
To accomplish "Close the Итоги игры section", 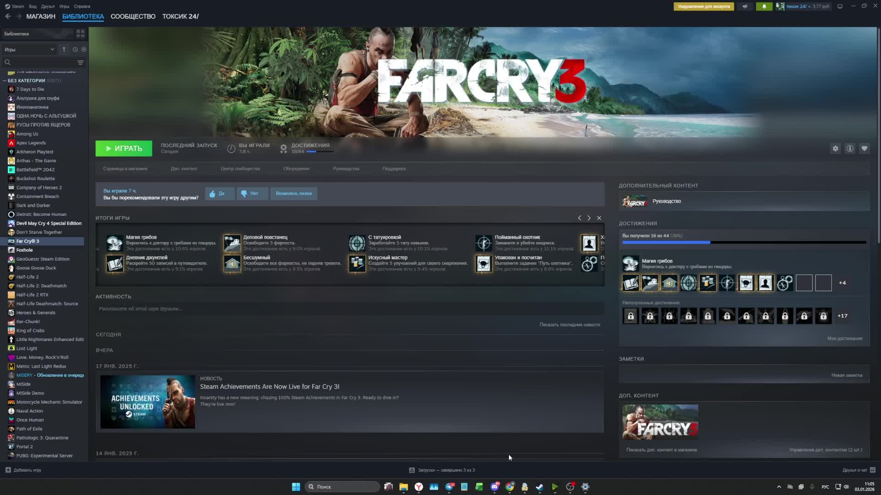I will (599, 218).
